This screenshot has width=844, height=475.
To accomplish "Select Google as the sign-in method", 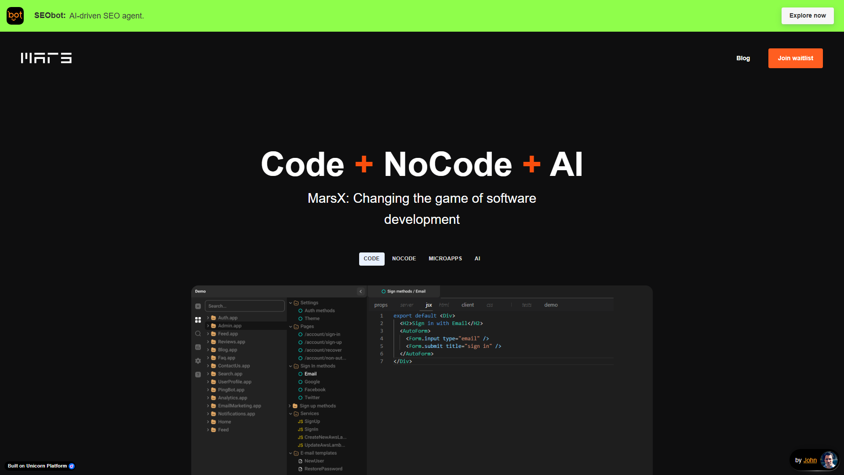I will [x=312, y=382].
